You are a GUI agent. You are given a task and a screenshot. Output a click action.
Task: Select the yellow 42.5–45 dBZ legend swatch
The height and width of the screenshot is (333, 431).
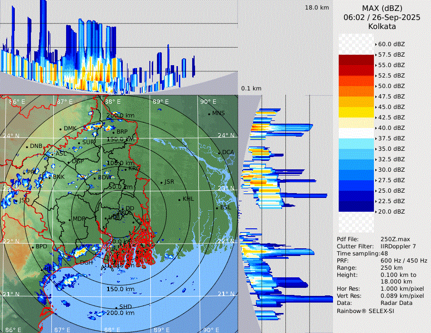[356, 112]
